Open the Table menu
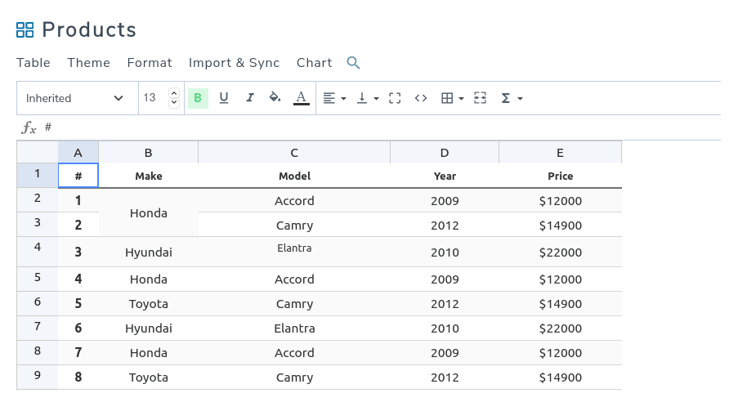Viewport: 729px width, 420px height. (34, 63)
